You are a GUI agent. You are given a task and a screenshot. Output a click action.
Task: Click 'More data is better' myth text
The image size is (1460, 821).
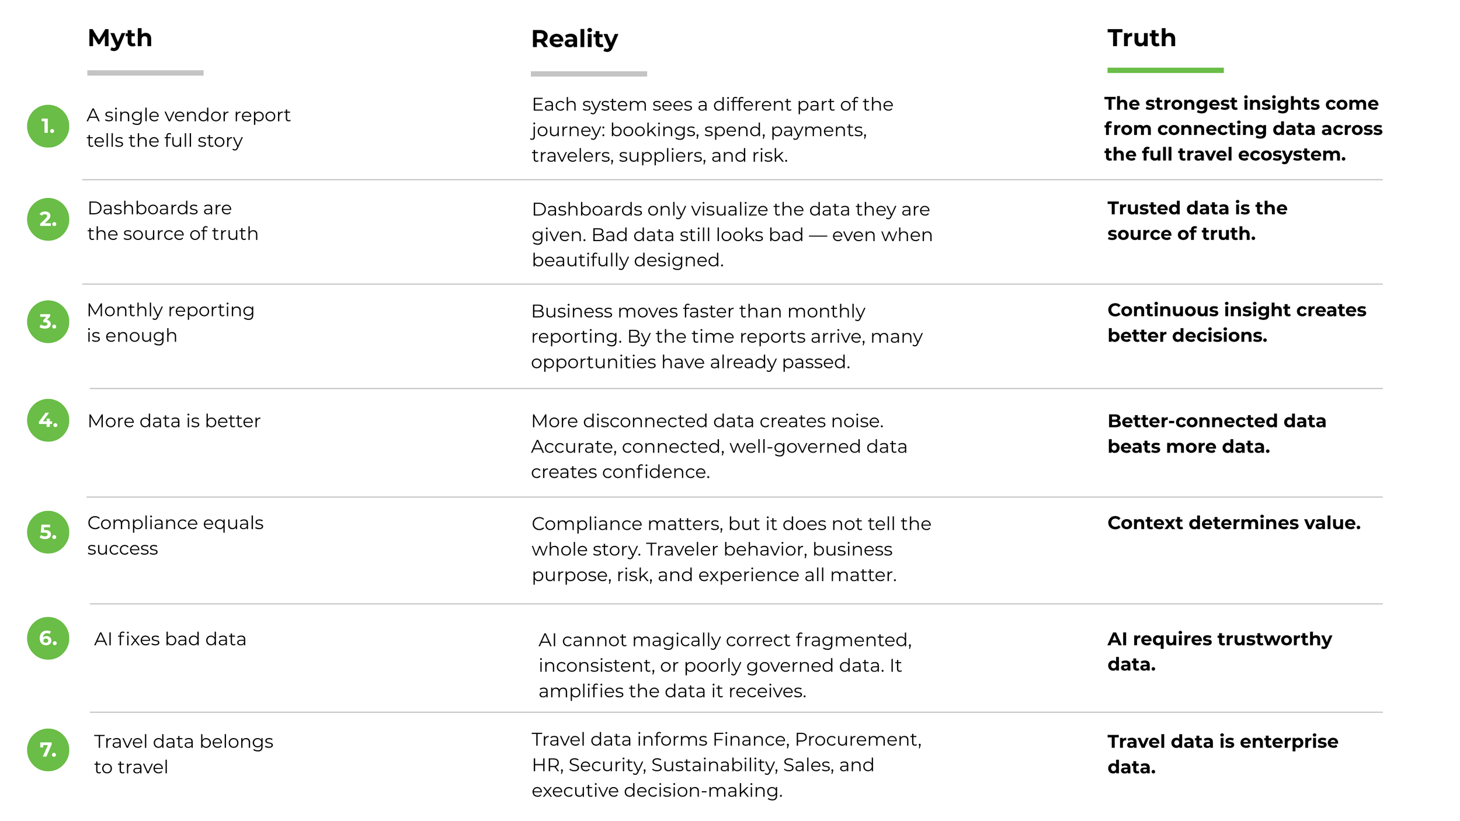[x=174, y=421]
